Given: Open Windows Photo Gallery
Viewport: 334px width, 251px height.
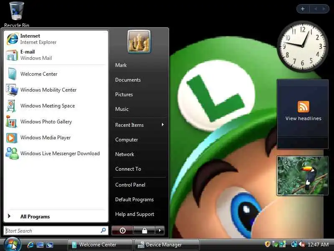Looking at the screenshot, I should (56, 122).
